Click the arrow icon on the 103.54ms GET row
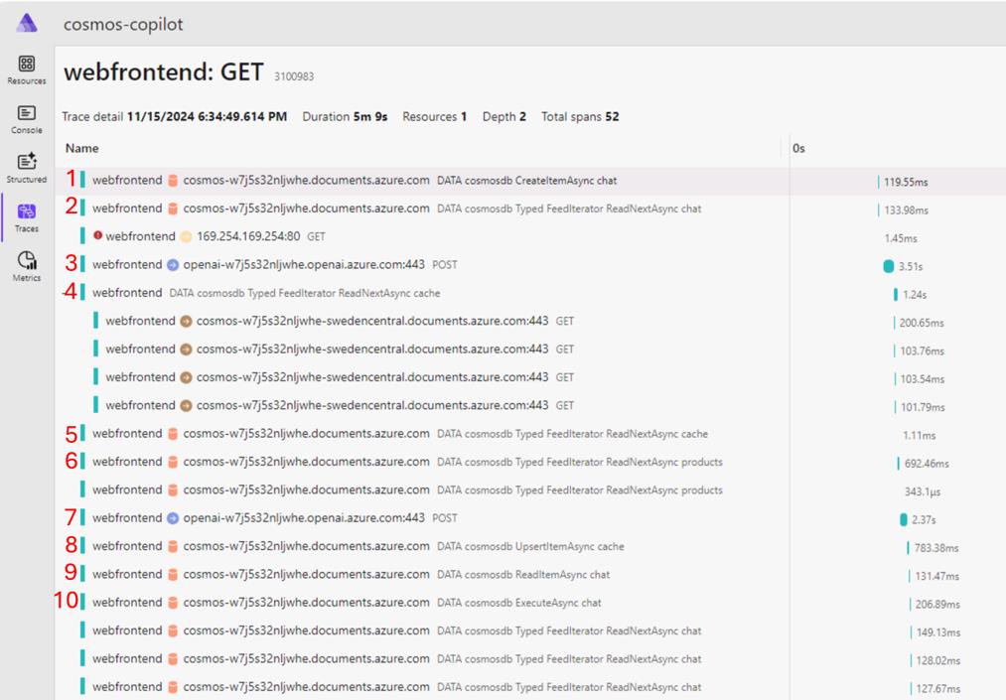This screenshot has width=1006, height=700. pos(186,377)
